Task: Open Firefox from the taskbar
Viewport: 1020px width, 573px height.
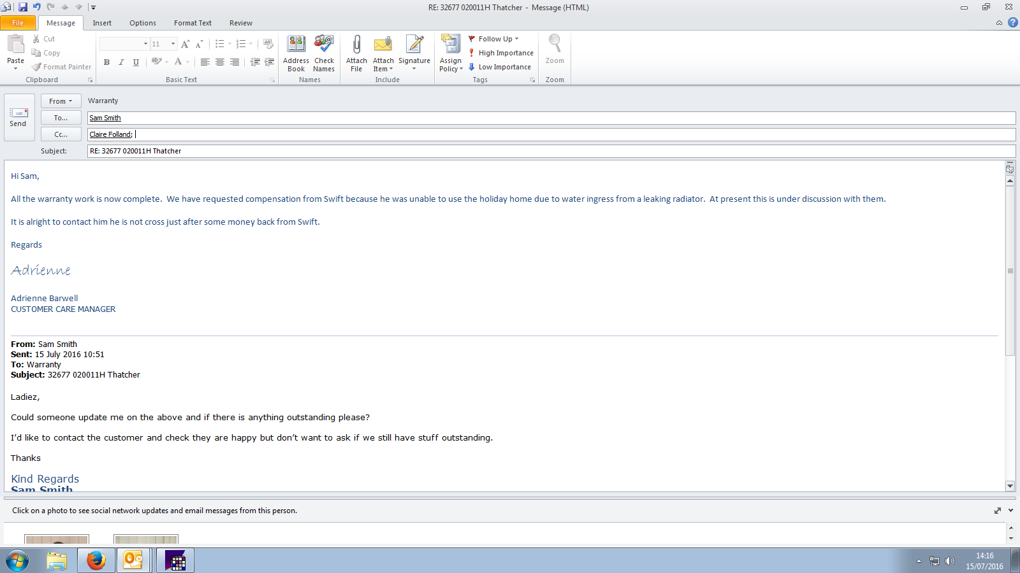Action: click(96, 560)
